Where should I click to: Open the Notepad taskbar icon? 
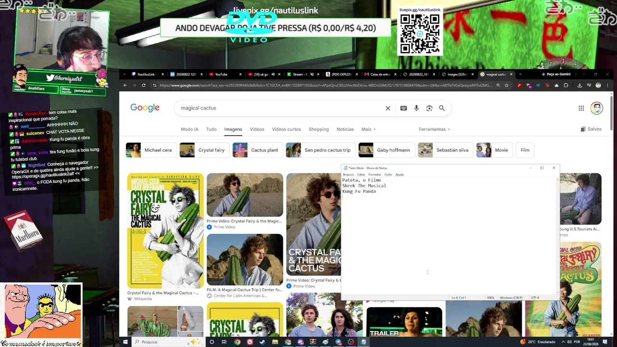363,342
